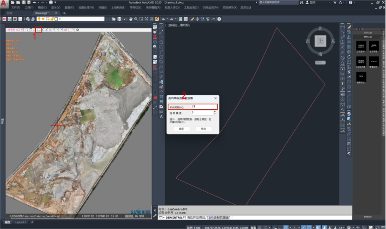386x229 pixels.
Task: Toggle grid display in the status bar
Action: pos(260,227)
